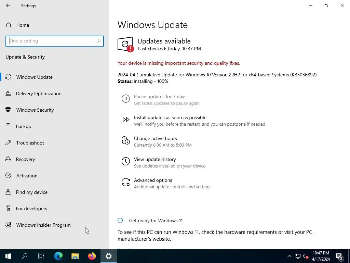Open Delivery Optimization page
350x263 pixels.
pyautogui.click(x=55, y=93)
